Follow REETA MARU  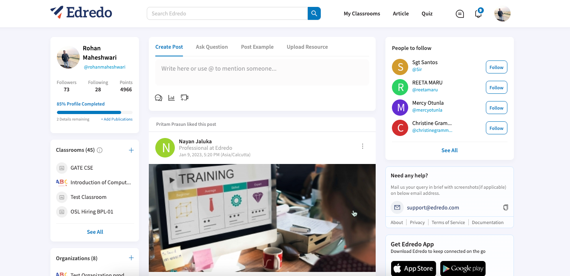point(496,87)
